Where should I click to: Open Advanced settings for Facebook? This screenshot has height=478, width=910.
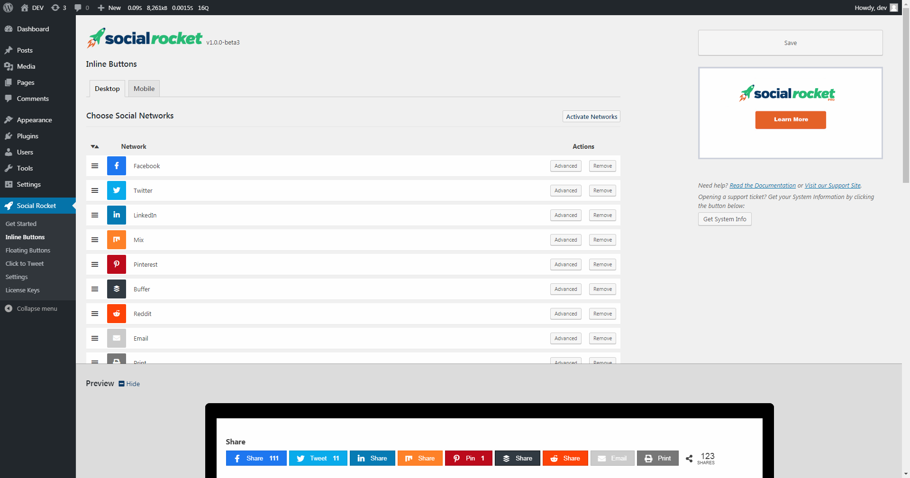(566, 166)
